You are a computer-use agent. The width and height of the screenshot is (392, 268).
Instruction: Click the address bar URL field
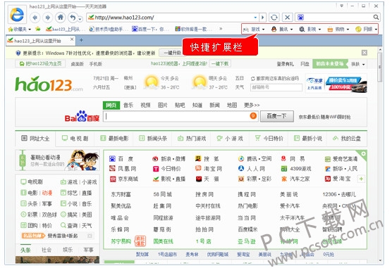click(x=173, y=18)
